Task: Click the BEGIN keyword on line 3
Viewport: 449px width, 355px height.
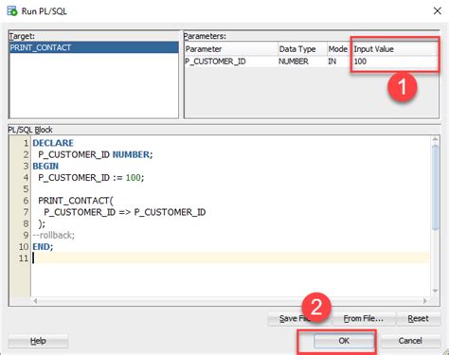Action: pyautogui.click(x=45, y=166)
